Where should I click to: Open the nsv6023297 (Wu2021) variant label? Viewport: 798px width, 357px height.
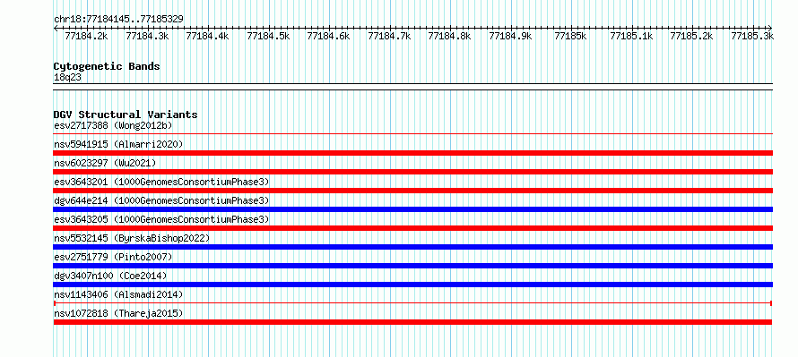click(x=105, y=163)
